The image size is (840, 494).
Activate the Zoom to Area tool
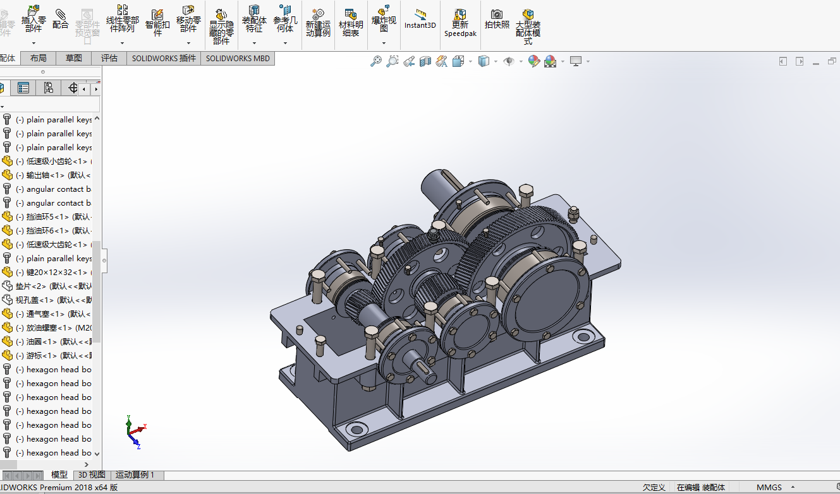[x=393, y=61]
